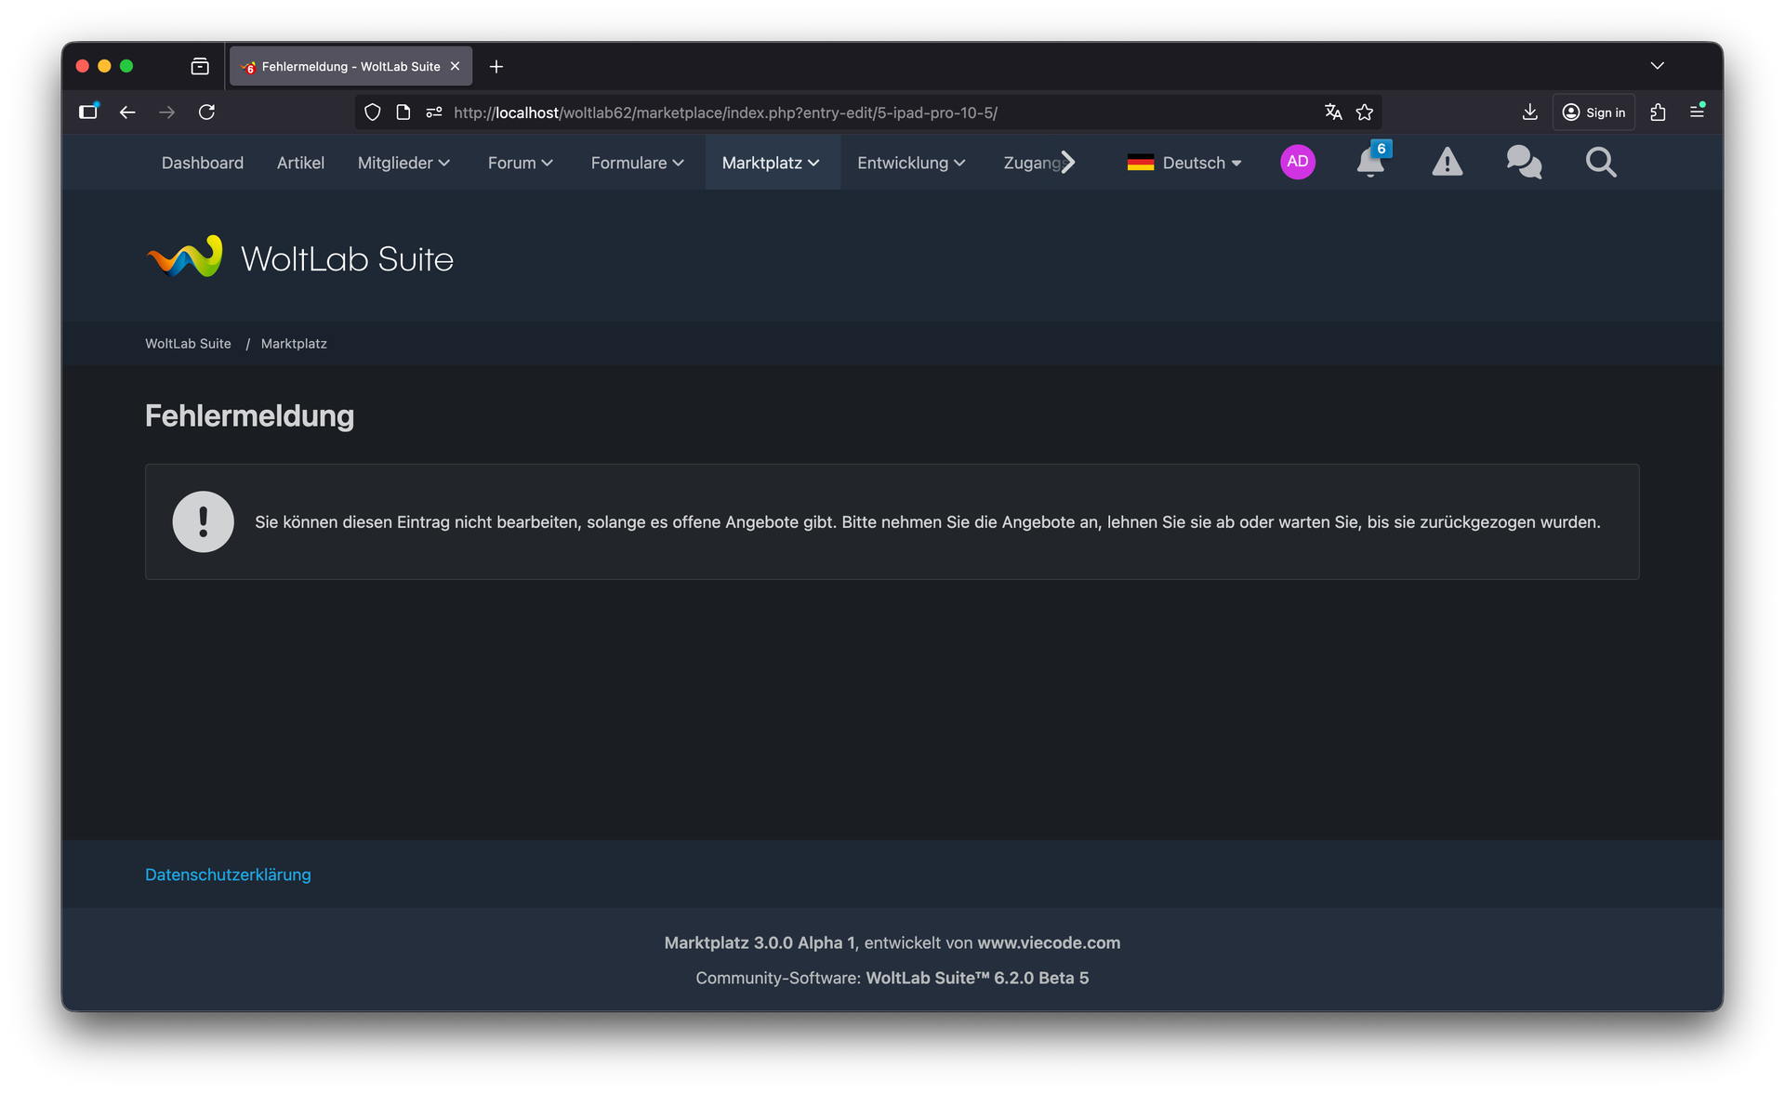Open the search magnifier icon
This screenshot has width=1785, height=1093.
tap(1600, 163)
